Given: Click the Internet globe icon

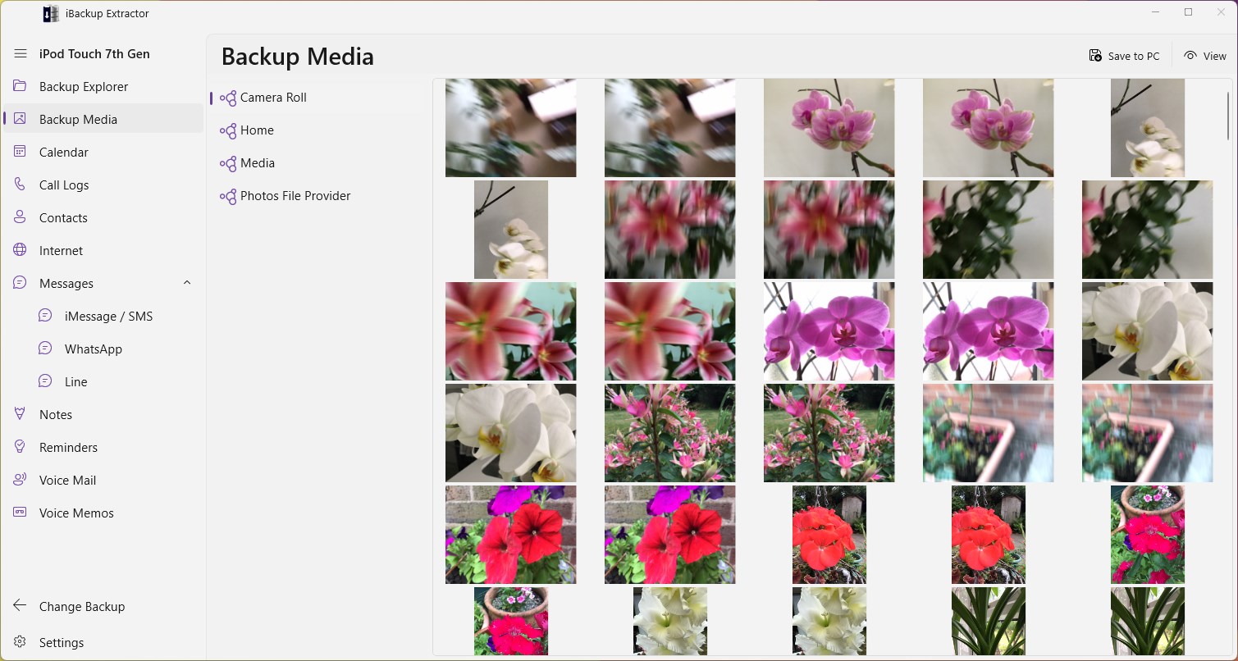Looking at the screenshot, I should point(21,250).
